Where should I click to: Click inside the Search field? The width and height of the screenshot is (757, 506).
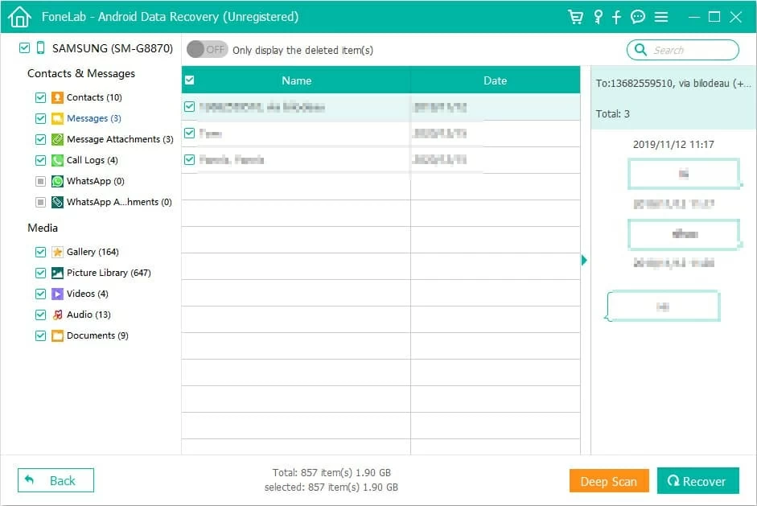tap(683, 49)
